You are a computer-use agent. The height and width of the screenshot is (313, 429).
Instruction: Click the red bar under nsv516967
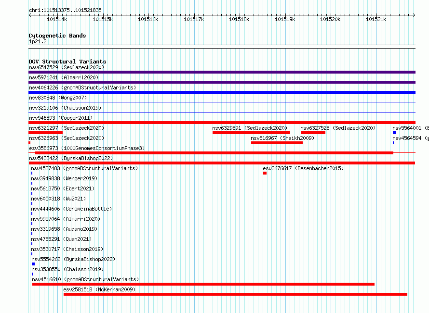tap(277, 143)
